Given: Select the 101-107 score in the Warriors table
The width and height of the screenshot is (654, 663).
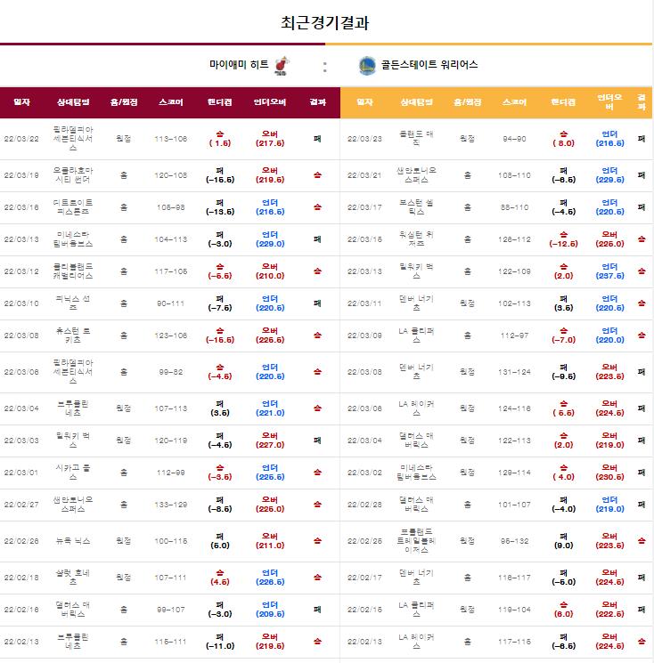Looking at the screenshot, I should (x=514, y=505).
